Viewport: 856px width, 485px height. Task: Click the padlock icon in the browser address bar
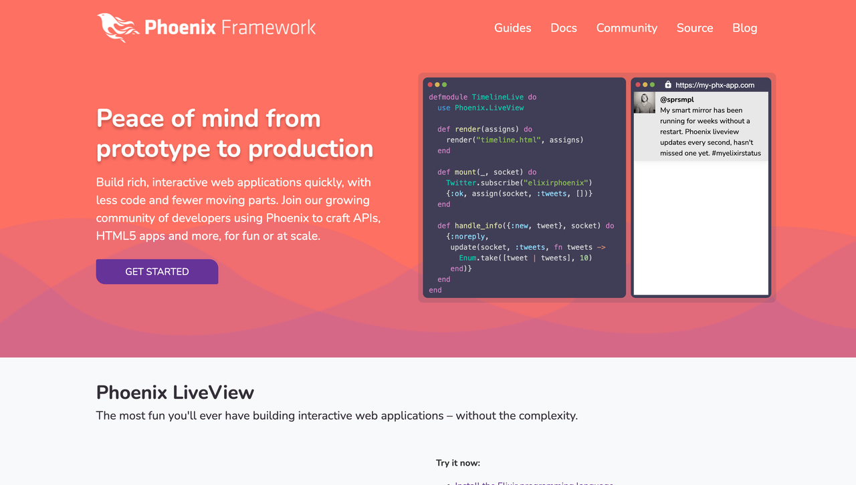[x=667, y=84]
